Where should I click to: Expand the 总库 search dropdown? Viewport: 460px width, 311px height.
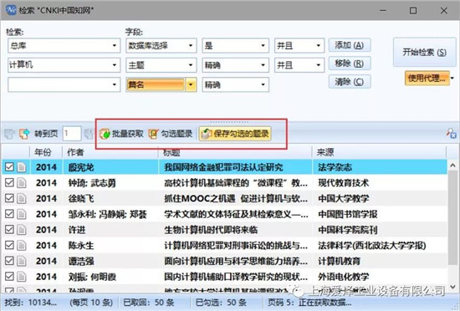(115, 45)
